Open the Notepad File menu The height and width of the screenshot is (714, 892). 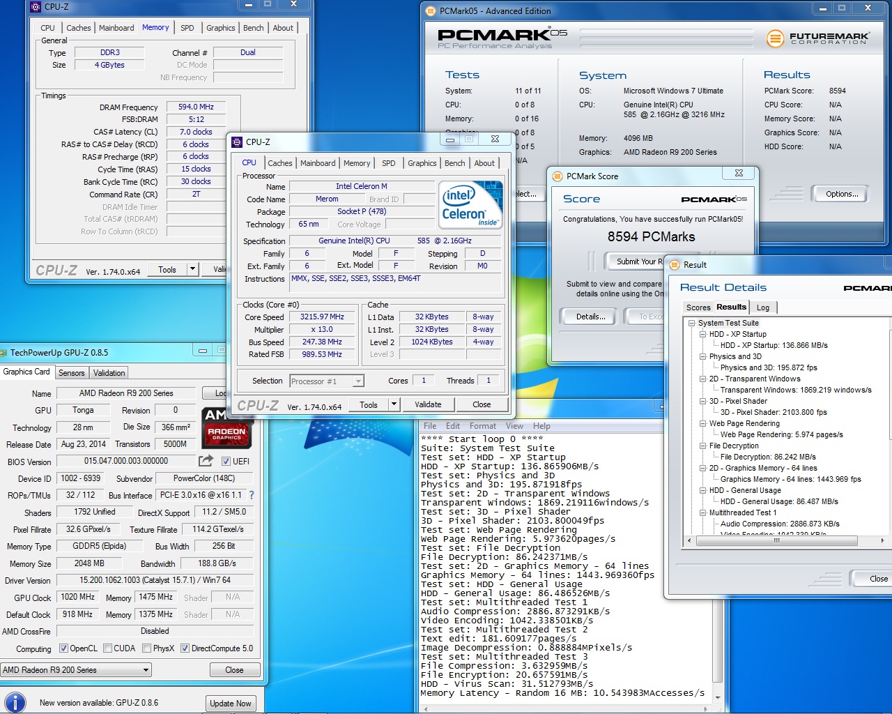point(430,426)
